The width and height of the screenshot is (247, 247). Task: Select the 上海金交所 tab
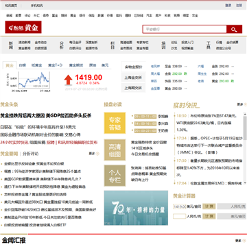point(133,78)
